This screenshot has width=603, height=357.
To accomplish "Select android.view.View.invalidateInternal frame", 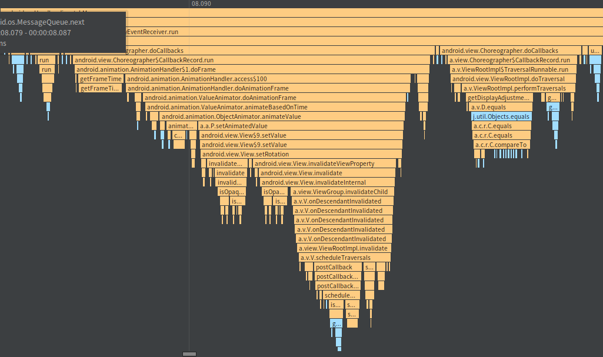I will point(327,182).
